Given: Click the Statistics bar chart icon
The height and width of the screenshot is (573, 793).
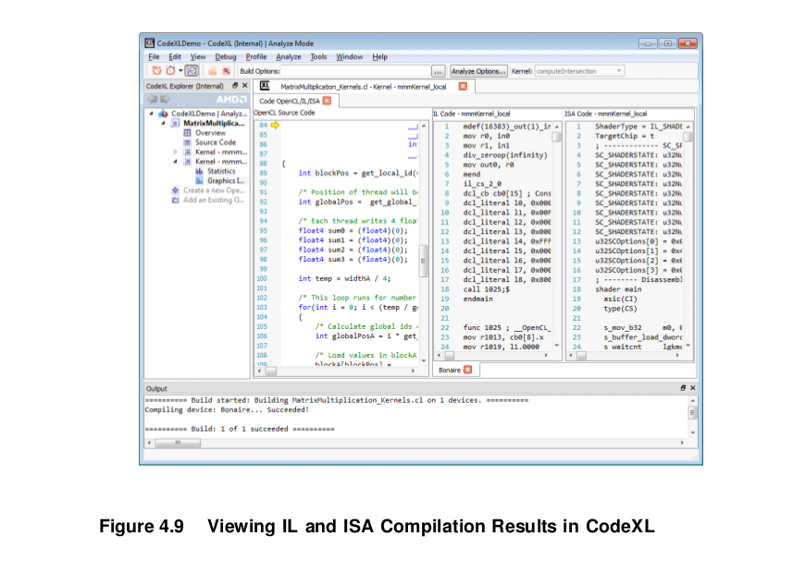Looking at the screenshot, I should (199, 171).
